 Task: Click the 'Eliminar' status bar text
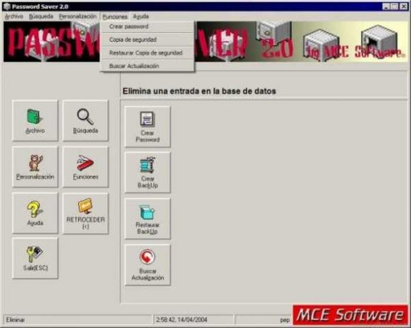(x=15, y=320)
